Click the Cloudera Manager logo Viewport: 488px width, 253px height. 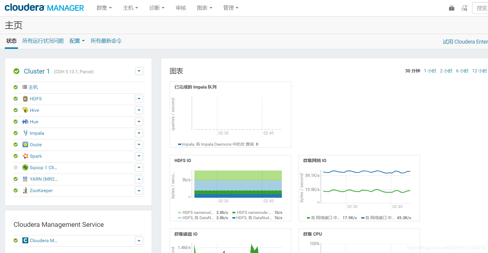[44, 8]
